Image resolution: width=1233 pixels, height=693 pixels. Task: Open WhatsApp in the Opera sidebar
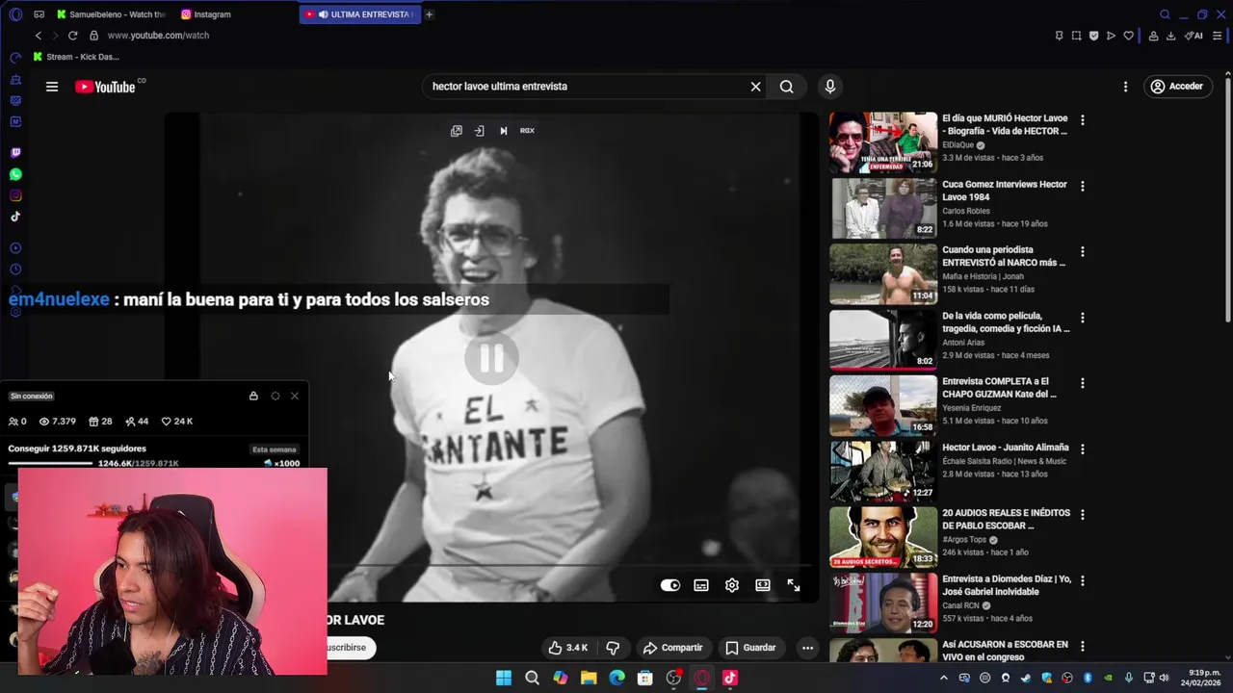click(15, 174)
